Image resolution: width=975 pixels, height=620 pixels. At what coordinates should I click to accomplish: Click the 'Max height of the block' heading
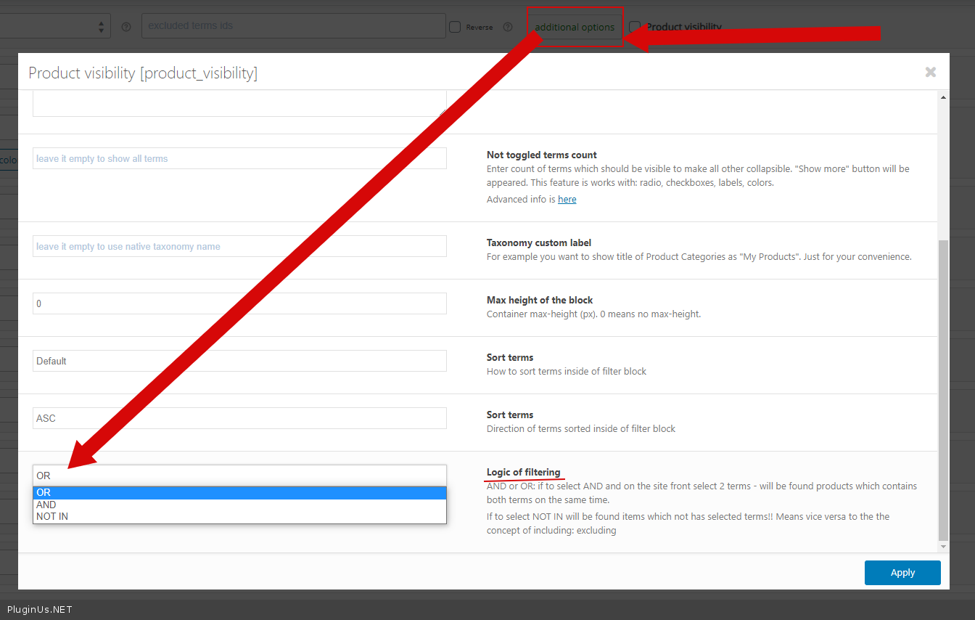540,300
